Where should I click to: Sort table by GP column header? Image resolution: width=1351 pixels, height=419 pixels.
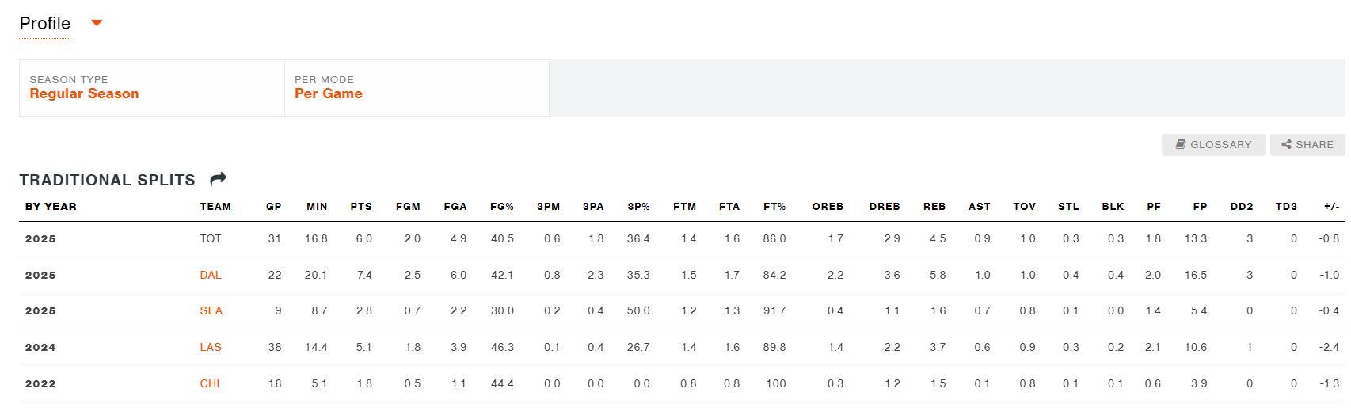(274, 207)
